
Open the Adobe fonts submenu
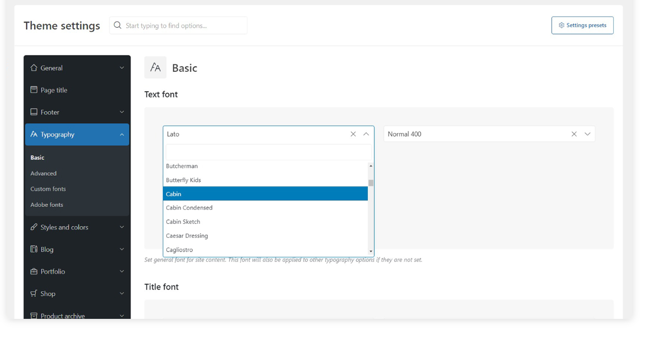pyautogui.click(x=47, y=205)
